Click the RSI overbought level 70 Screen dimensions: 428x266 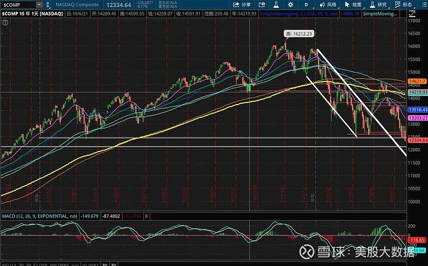coord(113,264)
